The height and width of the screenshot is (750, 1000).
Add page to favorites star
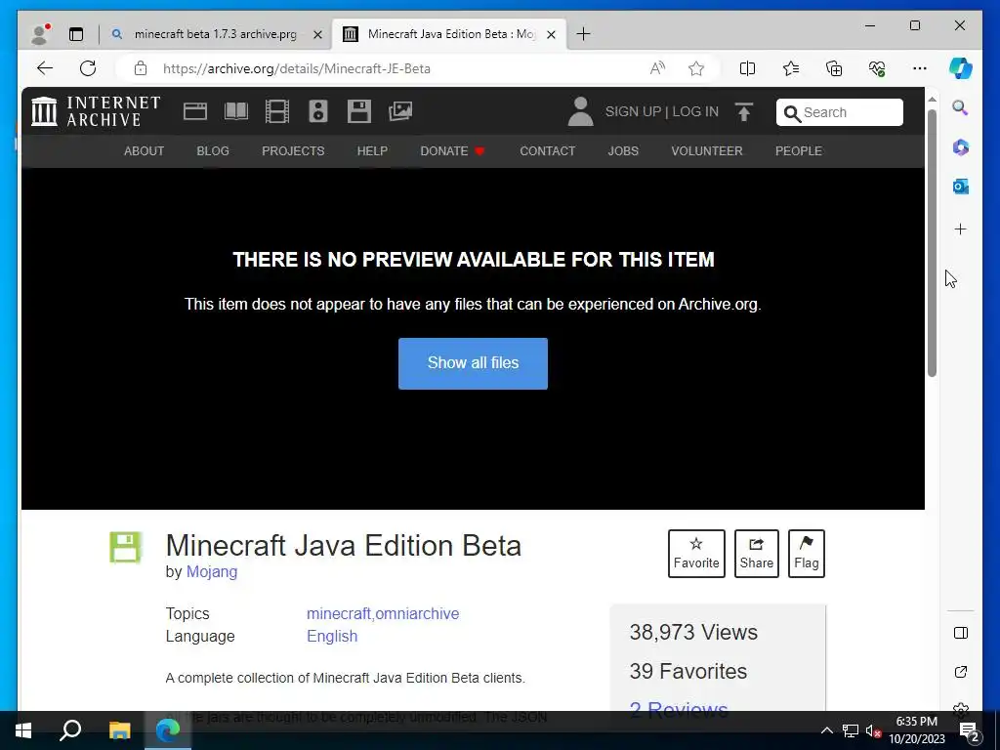(x=695, y=68)
